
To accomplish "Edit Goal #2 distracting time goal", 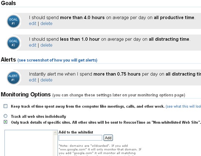I will (x=33, y=45).
